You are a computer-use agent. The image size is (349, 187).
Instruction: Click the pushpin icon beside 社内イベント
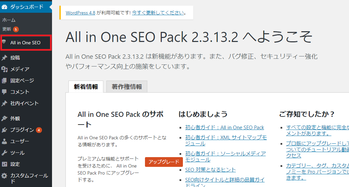[4, 103]
